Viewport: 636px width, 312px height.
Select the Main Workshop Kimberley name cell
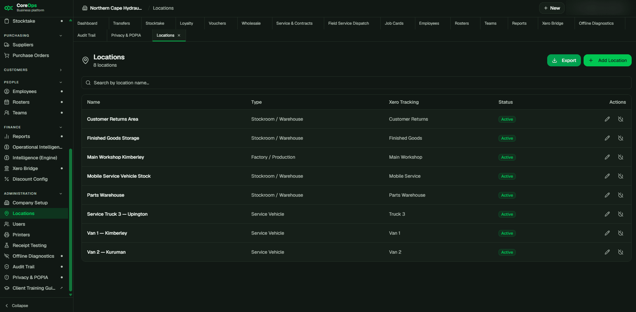(116, 157)
